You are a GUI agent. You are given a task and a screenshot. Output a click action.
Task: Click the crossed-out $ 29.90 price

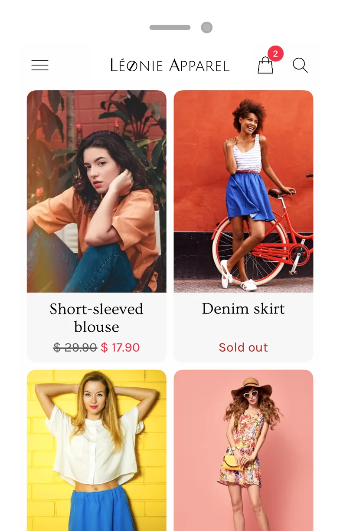pos(75,347)
